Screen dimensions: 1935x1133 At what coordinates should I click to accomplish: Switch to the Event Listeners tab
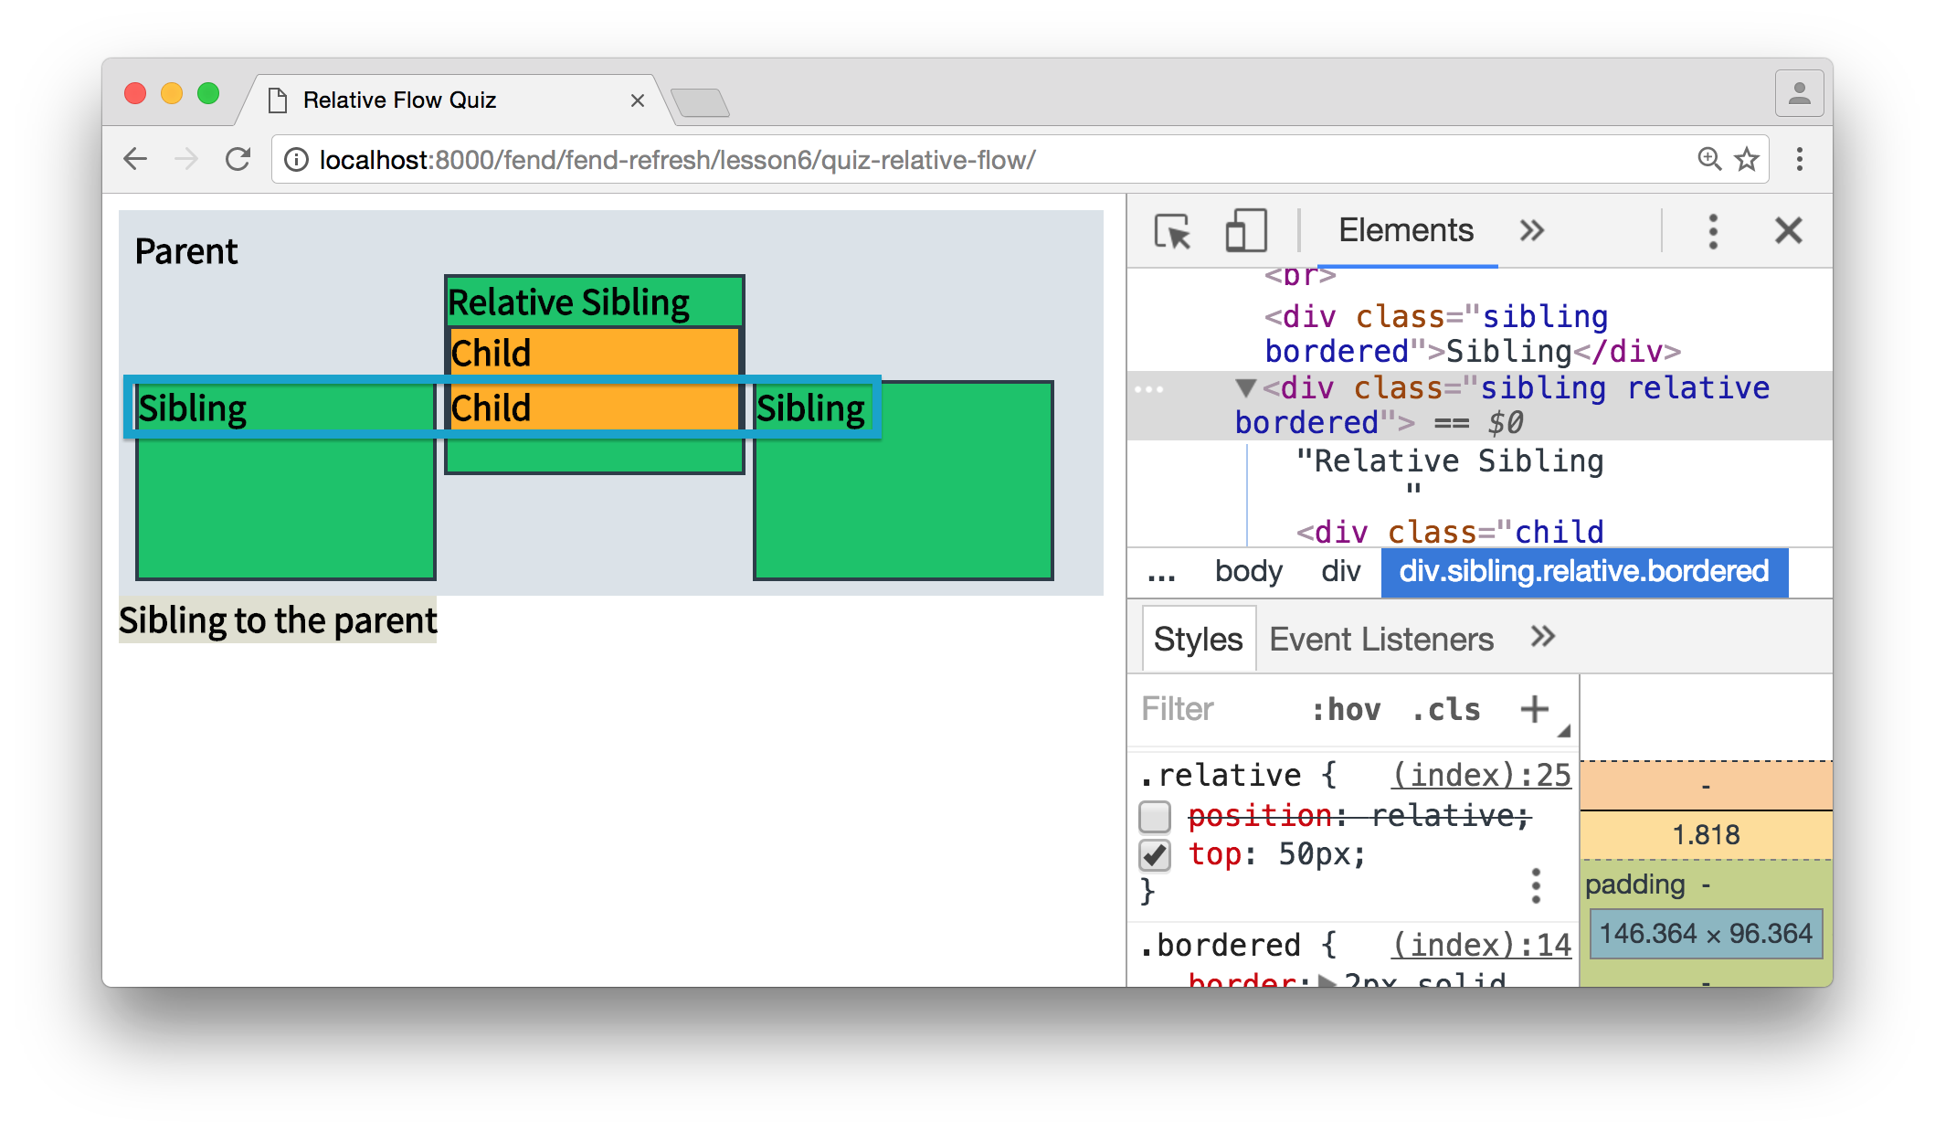pos(1380,638)
